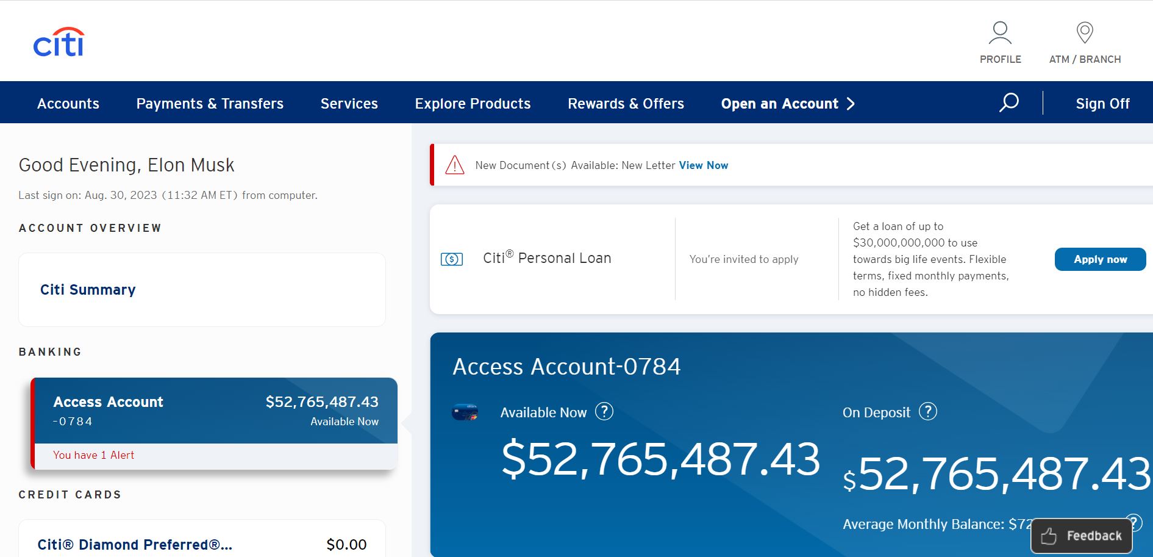
Task: Open the Payments & Transfers menu
Action: 210,104
